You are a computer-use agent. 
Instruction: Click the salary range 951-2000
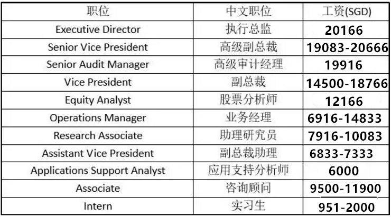click(x=347, y=207)
